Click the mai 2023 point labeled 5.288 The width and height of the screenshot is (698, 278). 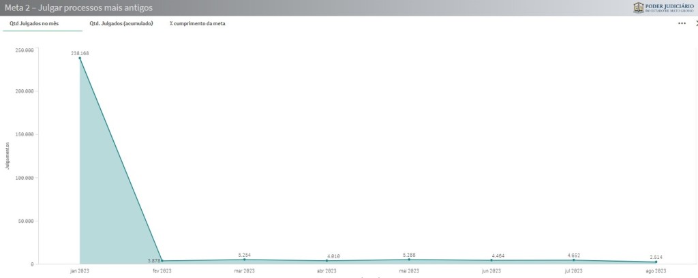coord(409,260)
